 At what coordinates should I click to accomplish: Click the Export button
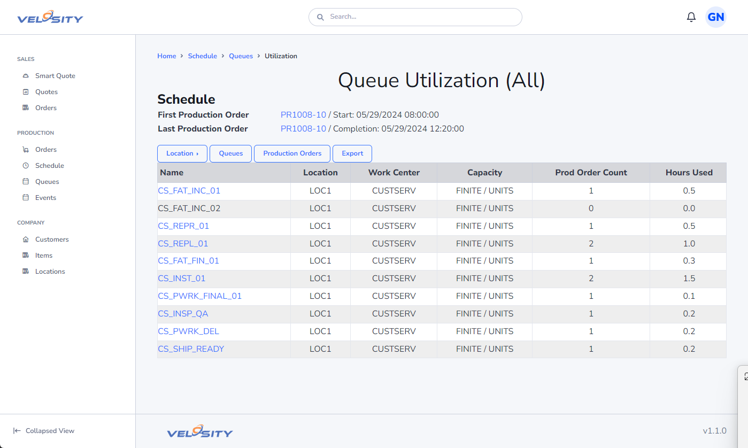352,153
